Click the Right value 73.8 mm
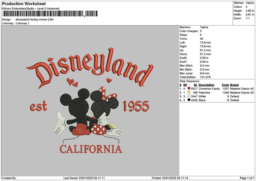The width and height of the screenshot is (256, 181). (205, 47)
